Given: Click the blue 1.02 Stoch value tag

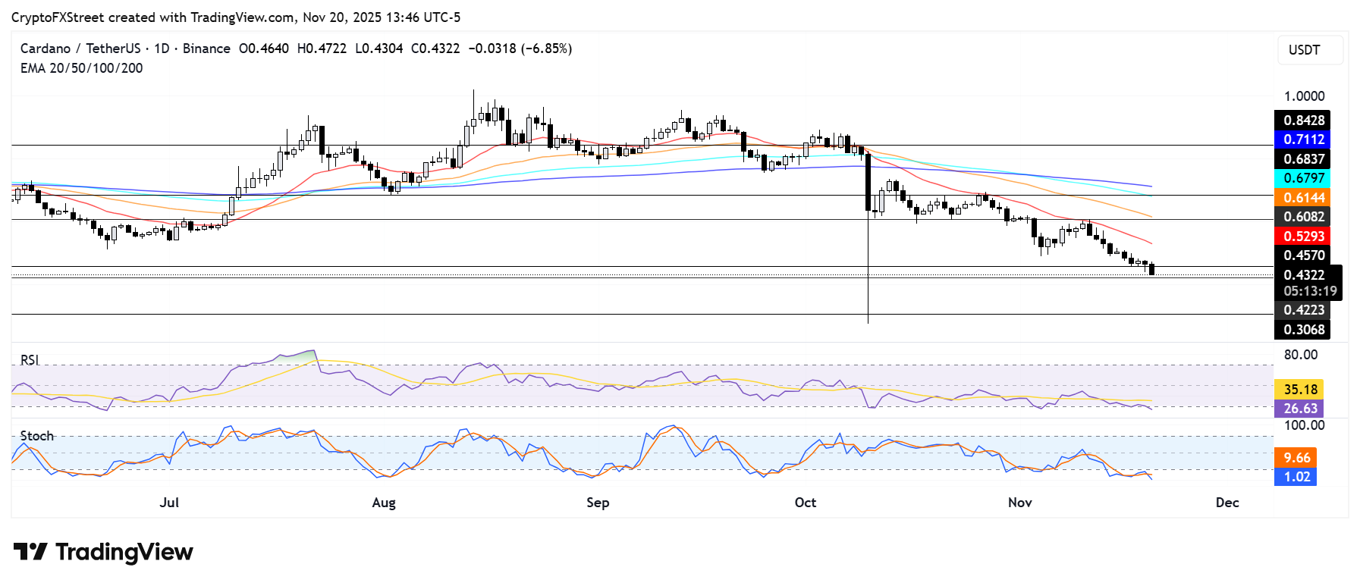Looking at the screenshot, I should (1296, 477).
